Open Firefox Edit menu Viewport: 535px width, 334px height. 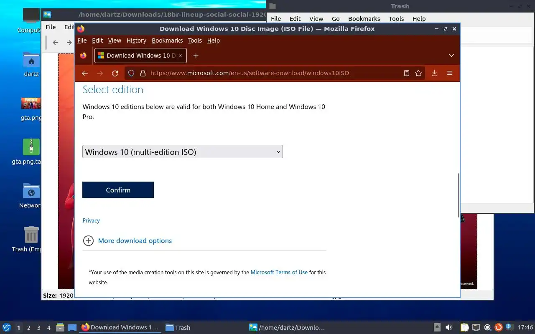click(97, 40)
